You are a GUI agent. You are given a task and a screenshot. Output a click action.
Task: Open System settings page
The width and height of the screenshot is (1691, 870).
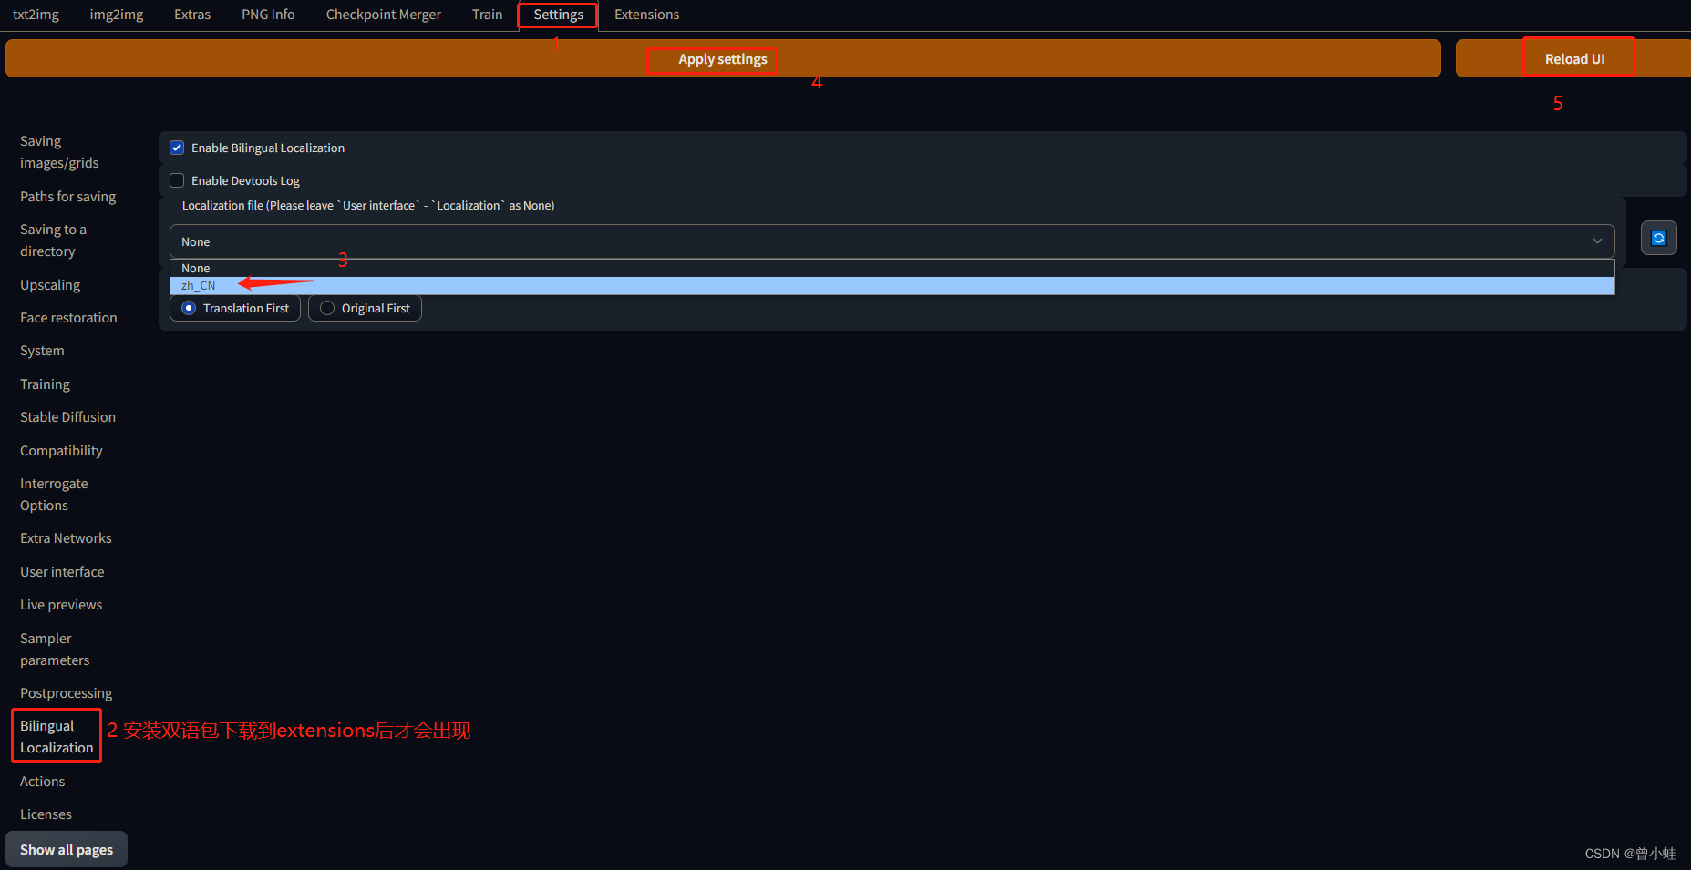pyautogui.click(x=42, y=351)
